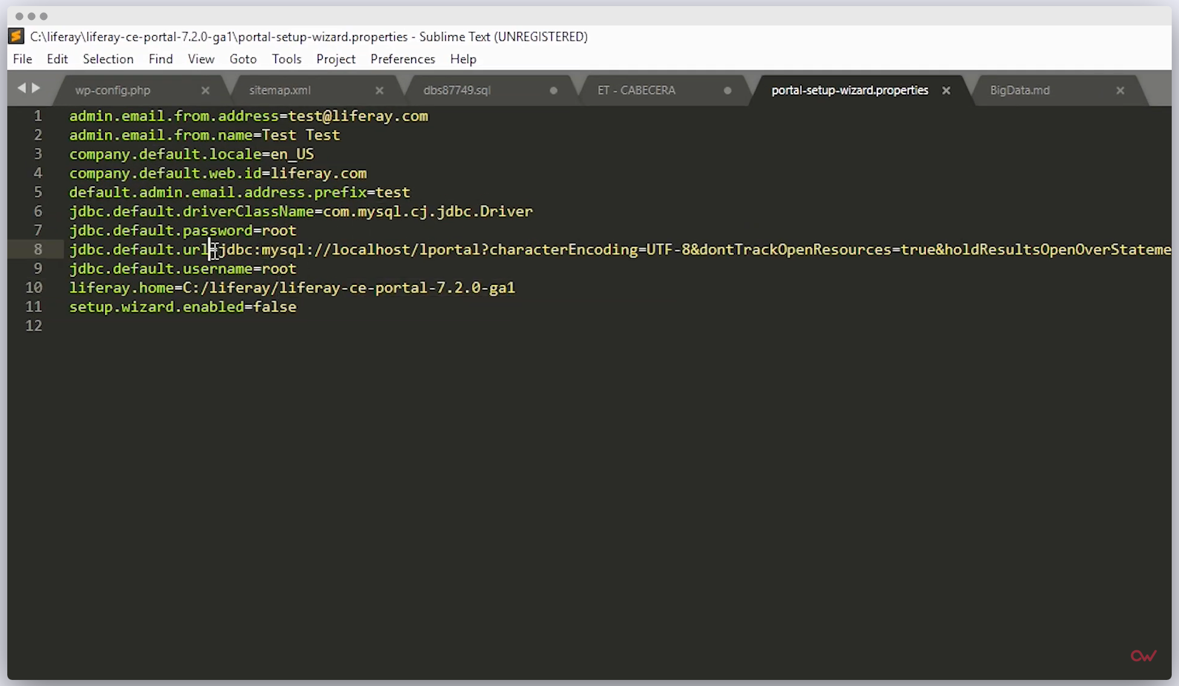This screenshot has height=686, width=1179.
Task: Switch to the sitemap.xml tab
Action: point(280,90)
